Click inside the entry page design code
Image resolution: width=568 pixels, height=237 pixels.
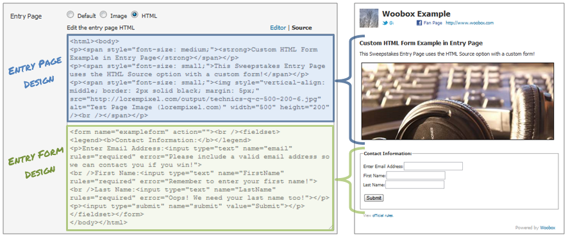(x=200, y=78)
